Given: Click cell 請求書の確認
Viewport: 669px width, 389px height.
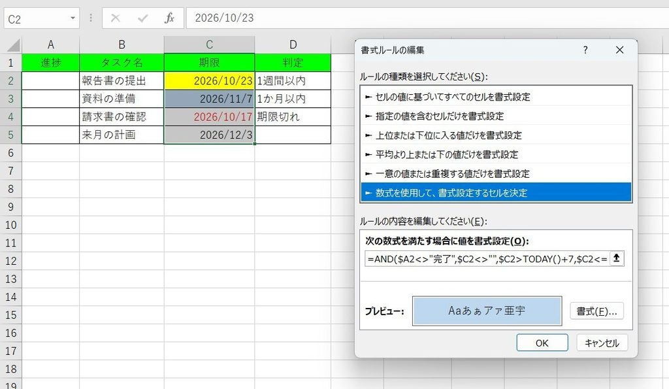Looking at the screenshot, I should coord(122,116).
